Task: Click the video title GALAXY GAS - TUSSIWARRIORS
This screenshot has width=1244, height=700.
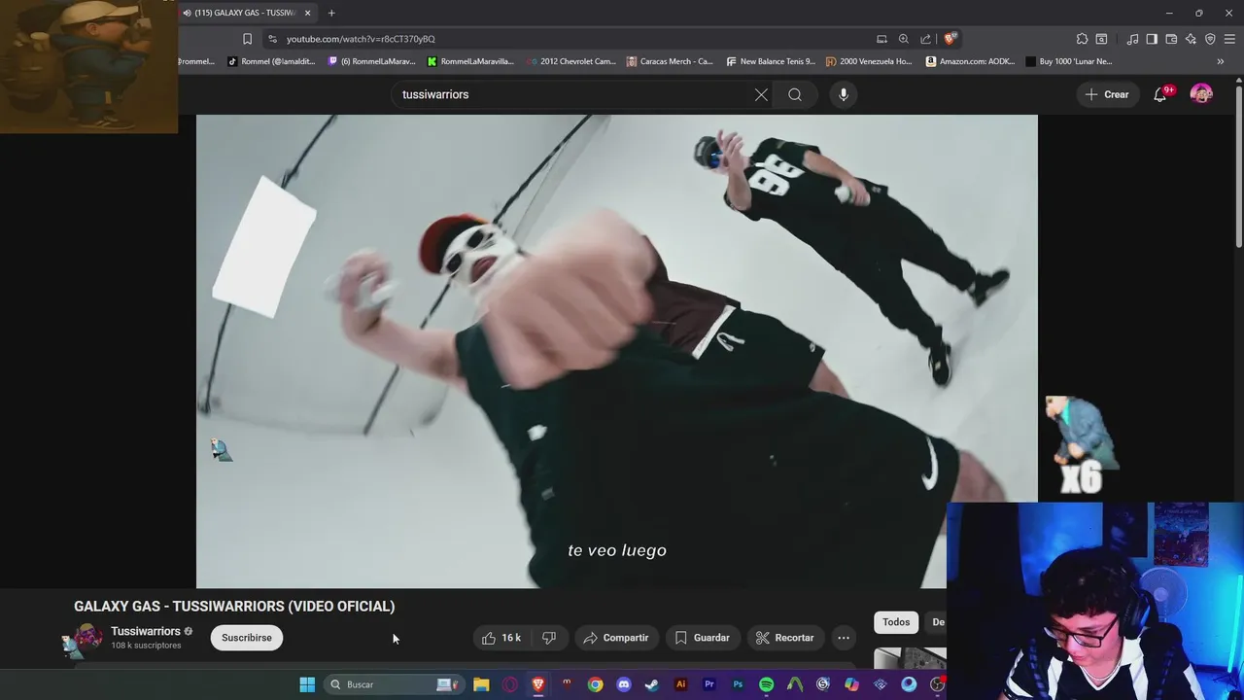Action: 234,606
